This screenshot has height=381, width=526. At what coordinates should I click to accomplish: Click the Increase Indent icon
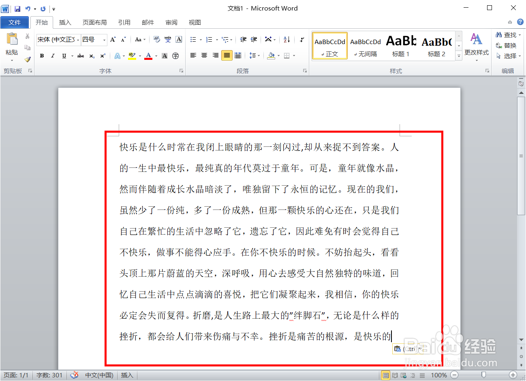[254, 39]
